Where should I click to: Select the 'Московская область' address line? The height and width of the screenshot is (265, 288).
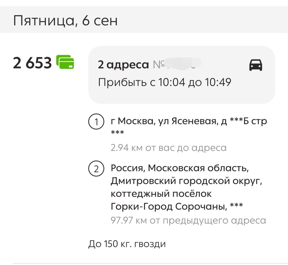pos(180,168)
